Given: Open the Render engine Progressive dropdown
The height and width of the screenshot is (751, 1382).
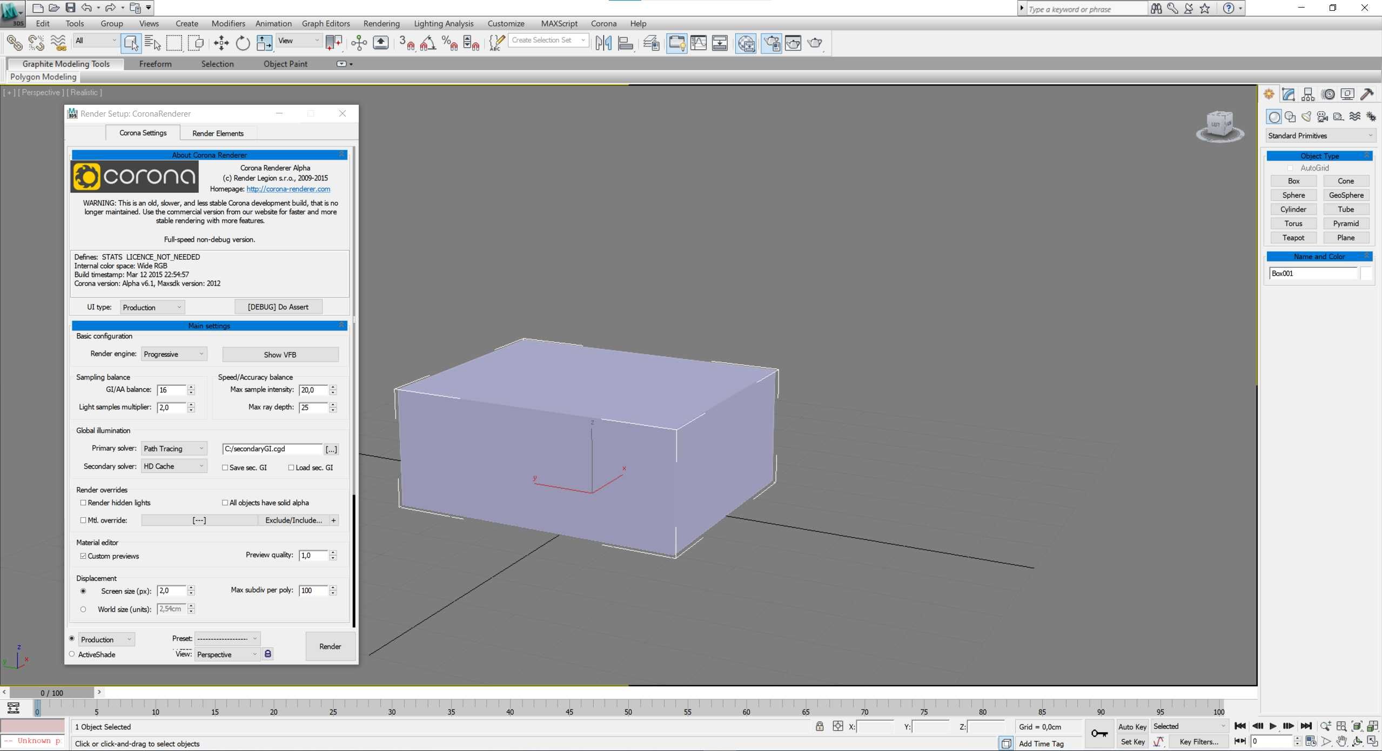Looking at the screenshot, I should 174,354.
